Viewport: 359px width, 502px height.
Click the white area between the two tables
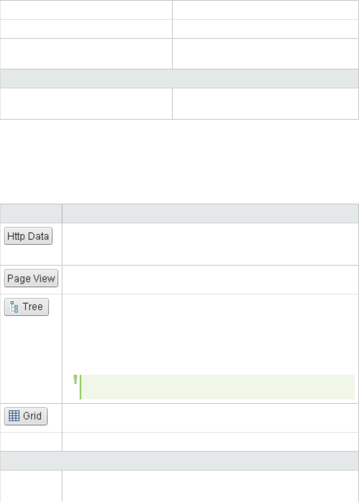coord(179,161)
